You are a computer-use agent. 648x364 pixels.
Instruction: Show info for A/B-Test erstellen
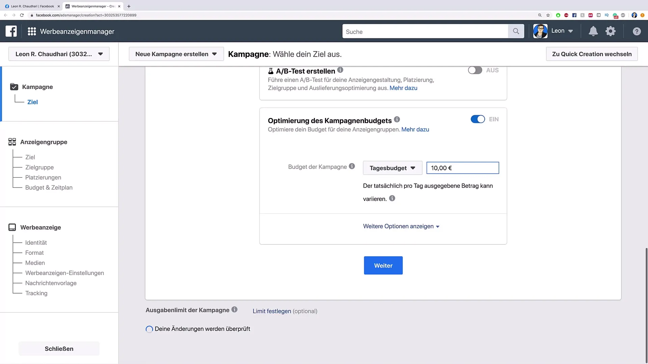click(x=340, y=70)
